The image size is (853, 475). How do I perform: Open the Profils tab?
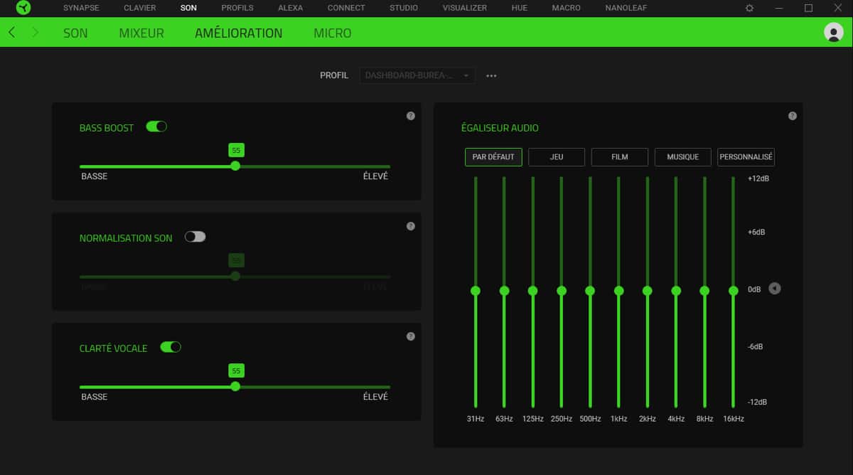pos(237,8)
